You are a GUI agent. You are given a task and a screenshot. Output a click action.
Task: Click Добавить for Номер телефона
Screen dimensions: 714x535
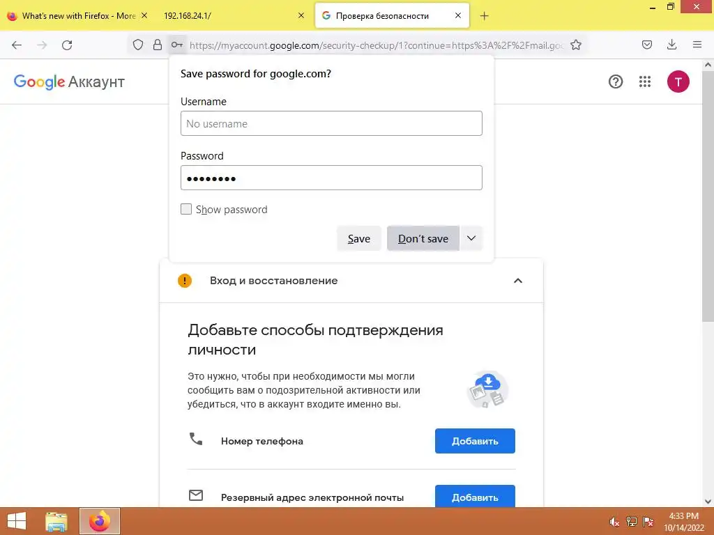point(475,441)
